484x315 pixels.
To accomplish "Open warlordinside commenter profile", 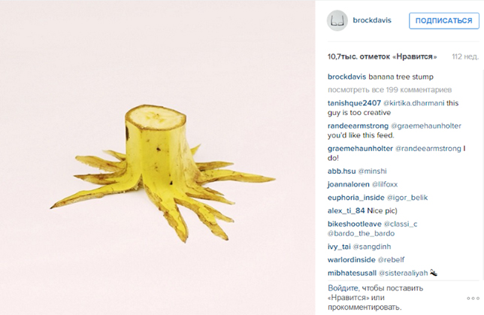I will (351, 259).
